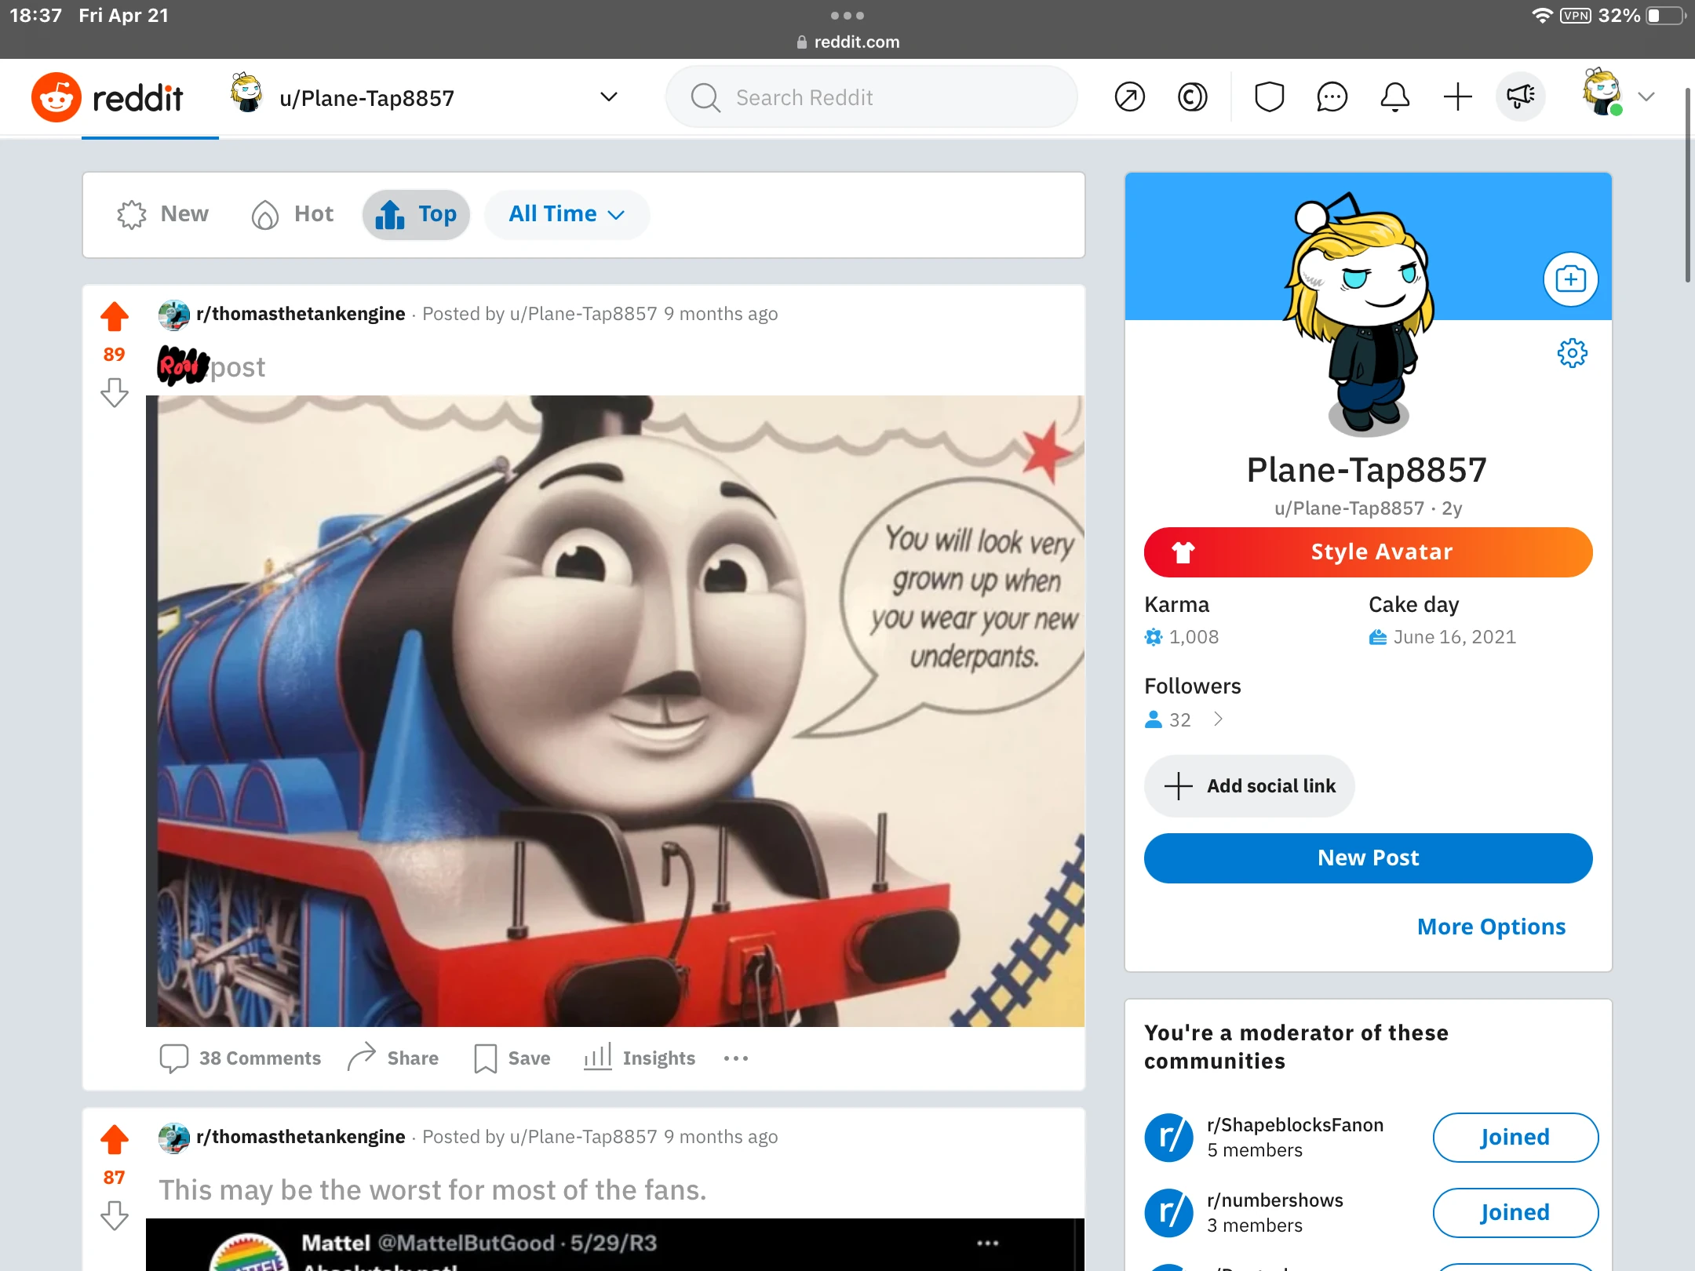Open More Options on the profile
Screen dimensions: 1695x1271
(1490, 927)
